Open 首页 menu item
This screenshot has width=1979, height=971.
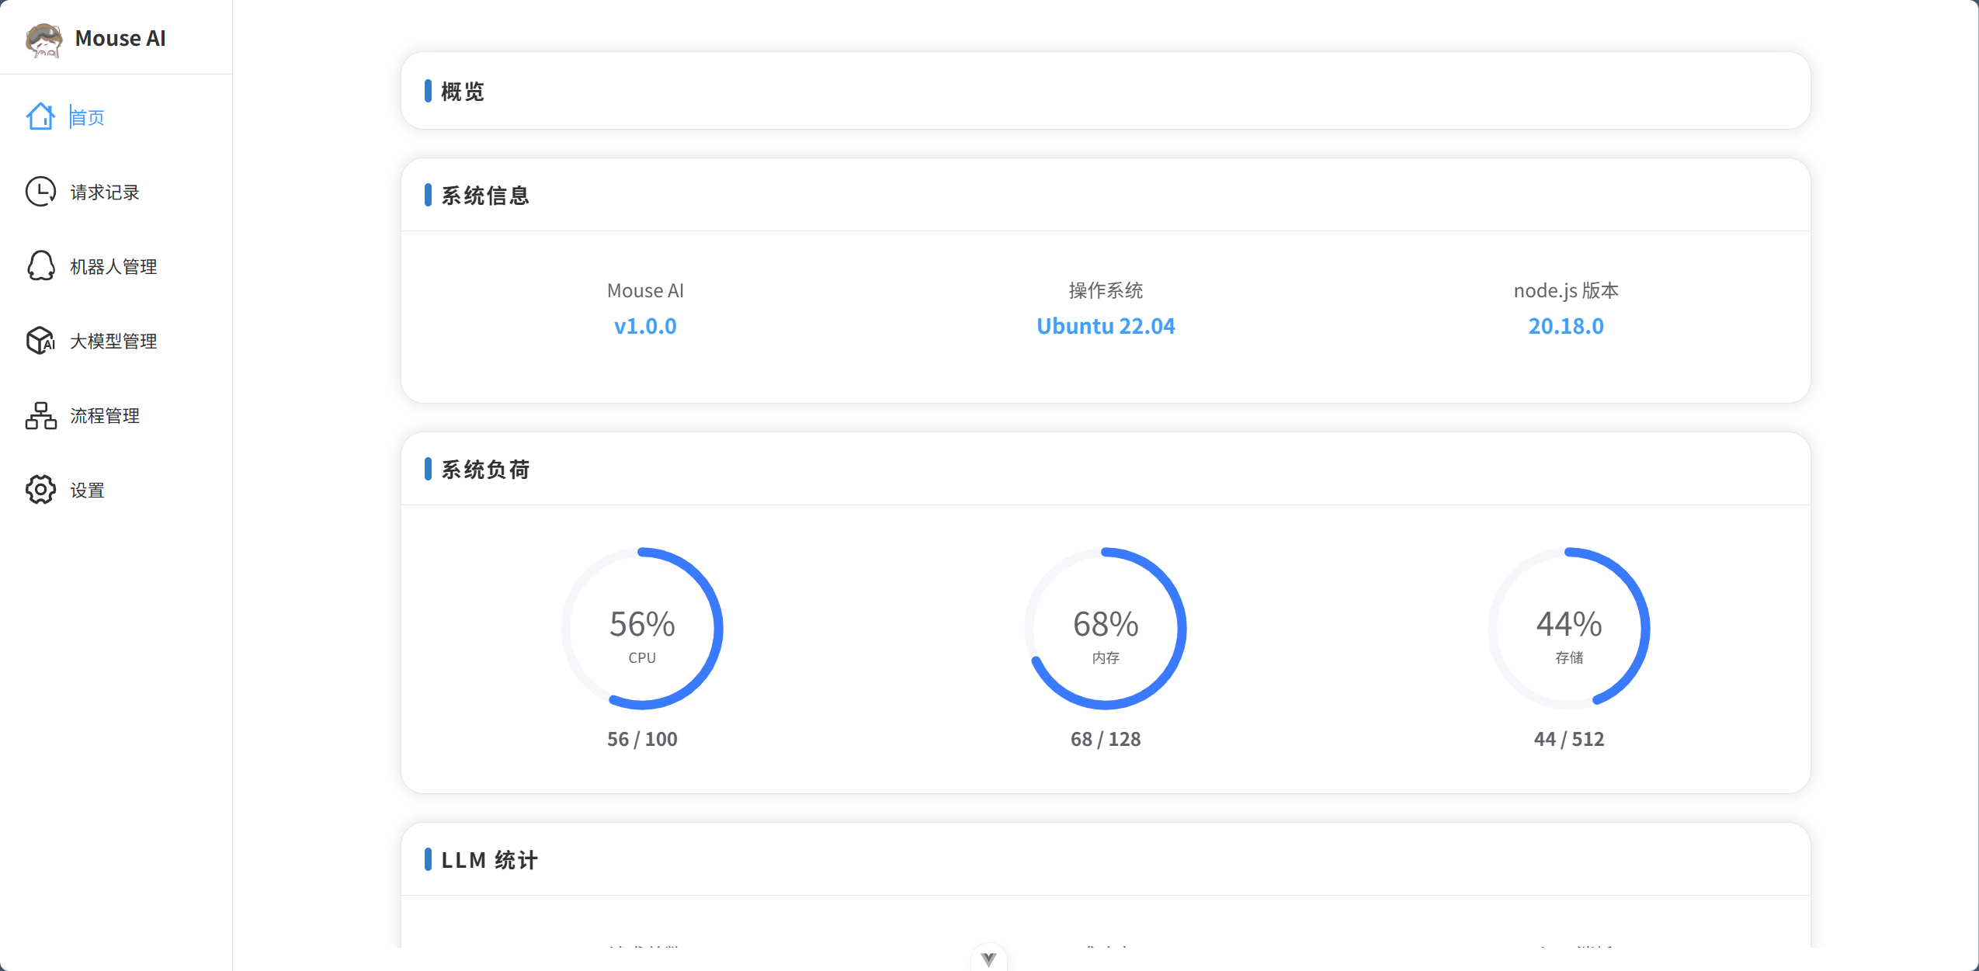pos(87,117)
